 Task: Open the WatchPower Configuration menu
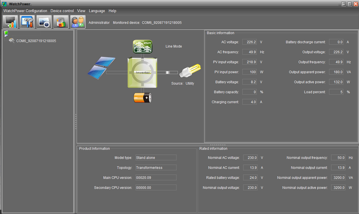coord(25,11)
